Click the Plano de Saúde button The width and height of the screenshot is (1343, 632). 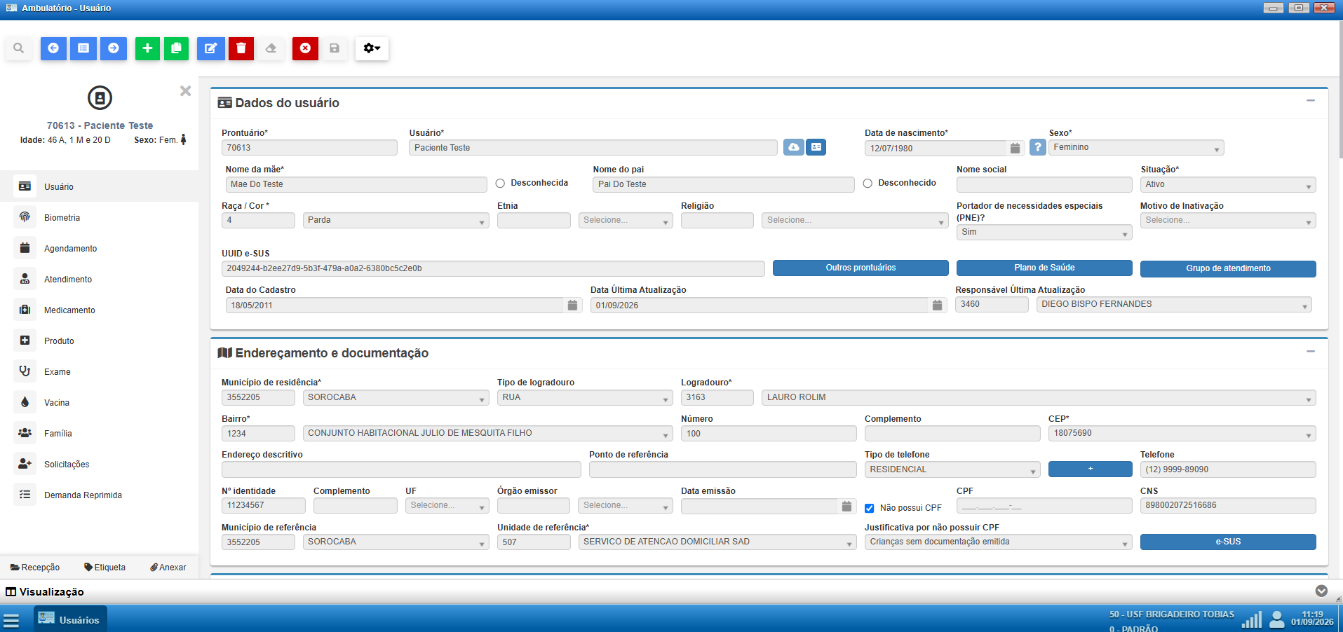(1044, 268)
